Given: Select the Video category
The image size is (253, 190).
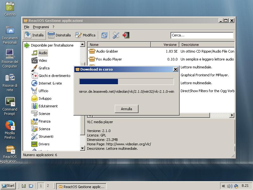Looking at the screenshot, I should 39,60.
